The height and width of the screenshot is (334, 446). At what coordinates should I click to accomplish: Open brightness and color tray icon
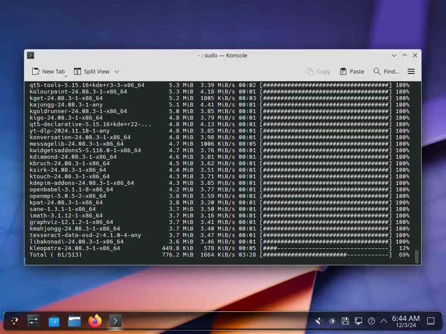(x=332, y=321)
